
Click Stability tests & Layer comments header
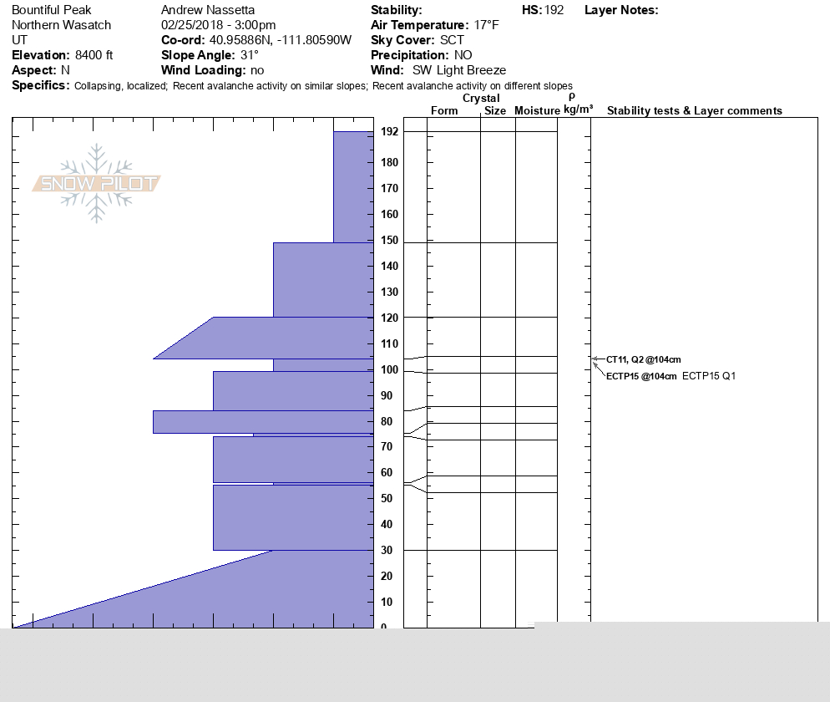[x=695, y=110]
